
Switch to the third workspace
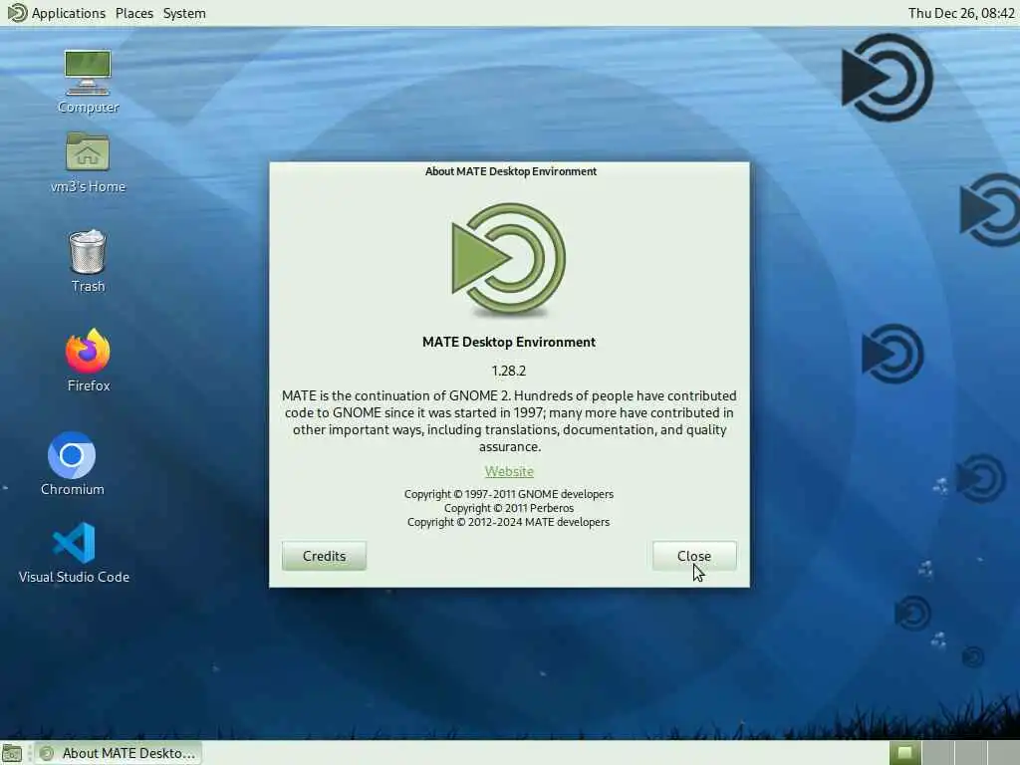(970, 753)
